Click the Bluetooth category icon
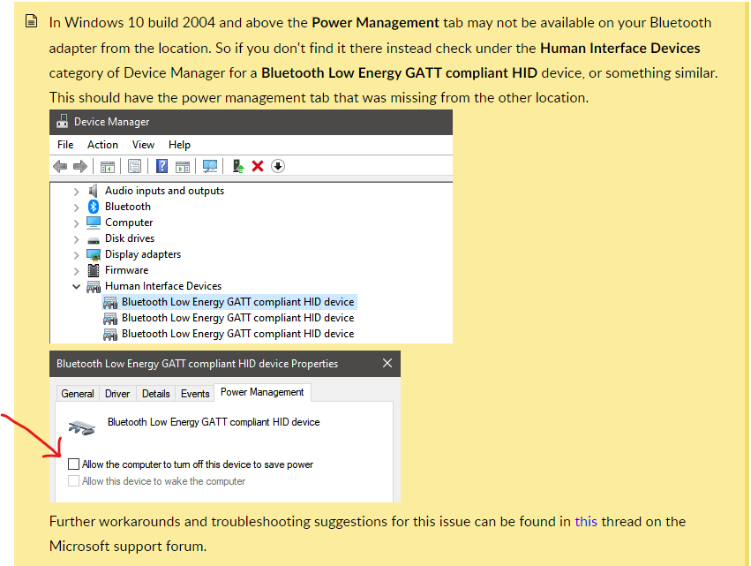Viewport: 751px width, 566px height. coord(94,207)
